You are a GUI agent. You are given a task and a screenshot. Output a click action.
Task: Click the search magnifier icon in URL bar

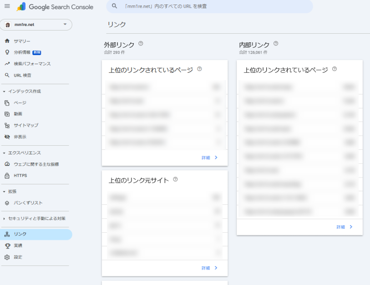tap(115, 6)
